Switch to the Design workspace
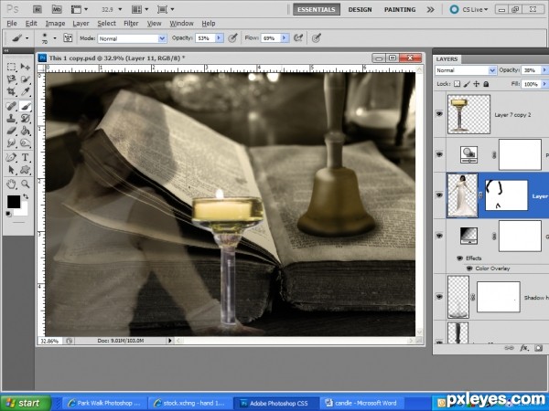 click(x=360, y=9)
